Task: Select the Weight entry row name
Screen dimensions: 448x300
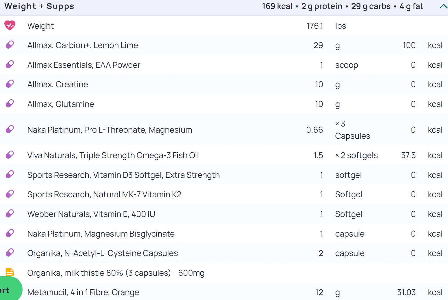Action: pos(41,26)
